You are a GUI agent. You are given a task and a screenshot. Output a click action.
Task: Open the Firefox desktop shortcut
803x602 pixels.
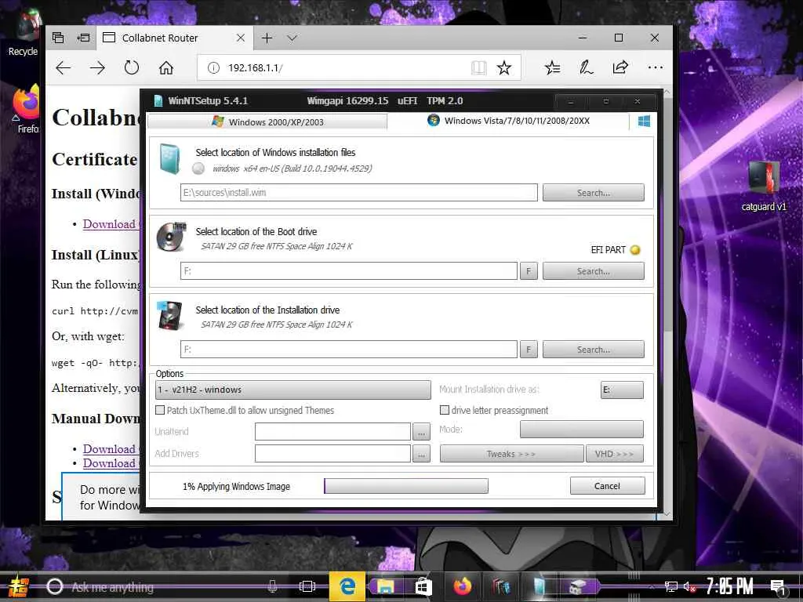[x=26, y=110]
